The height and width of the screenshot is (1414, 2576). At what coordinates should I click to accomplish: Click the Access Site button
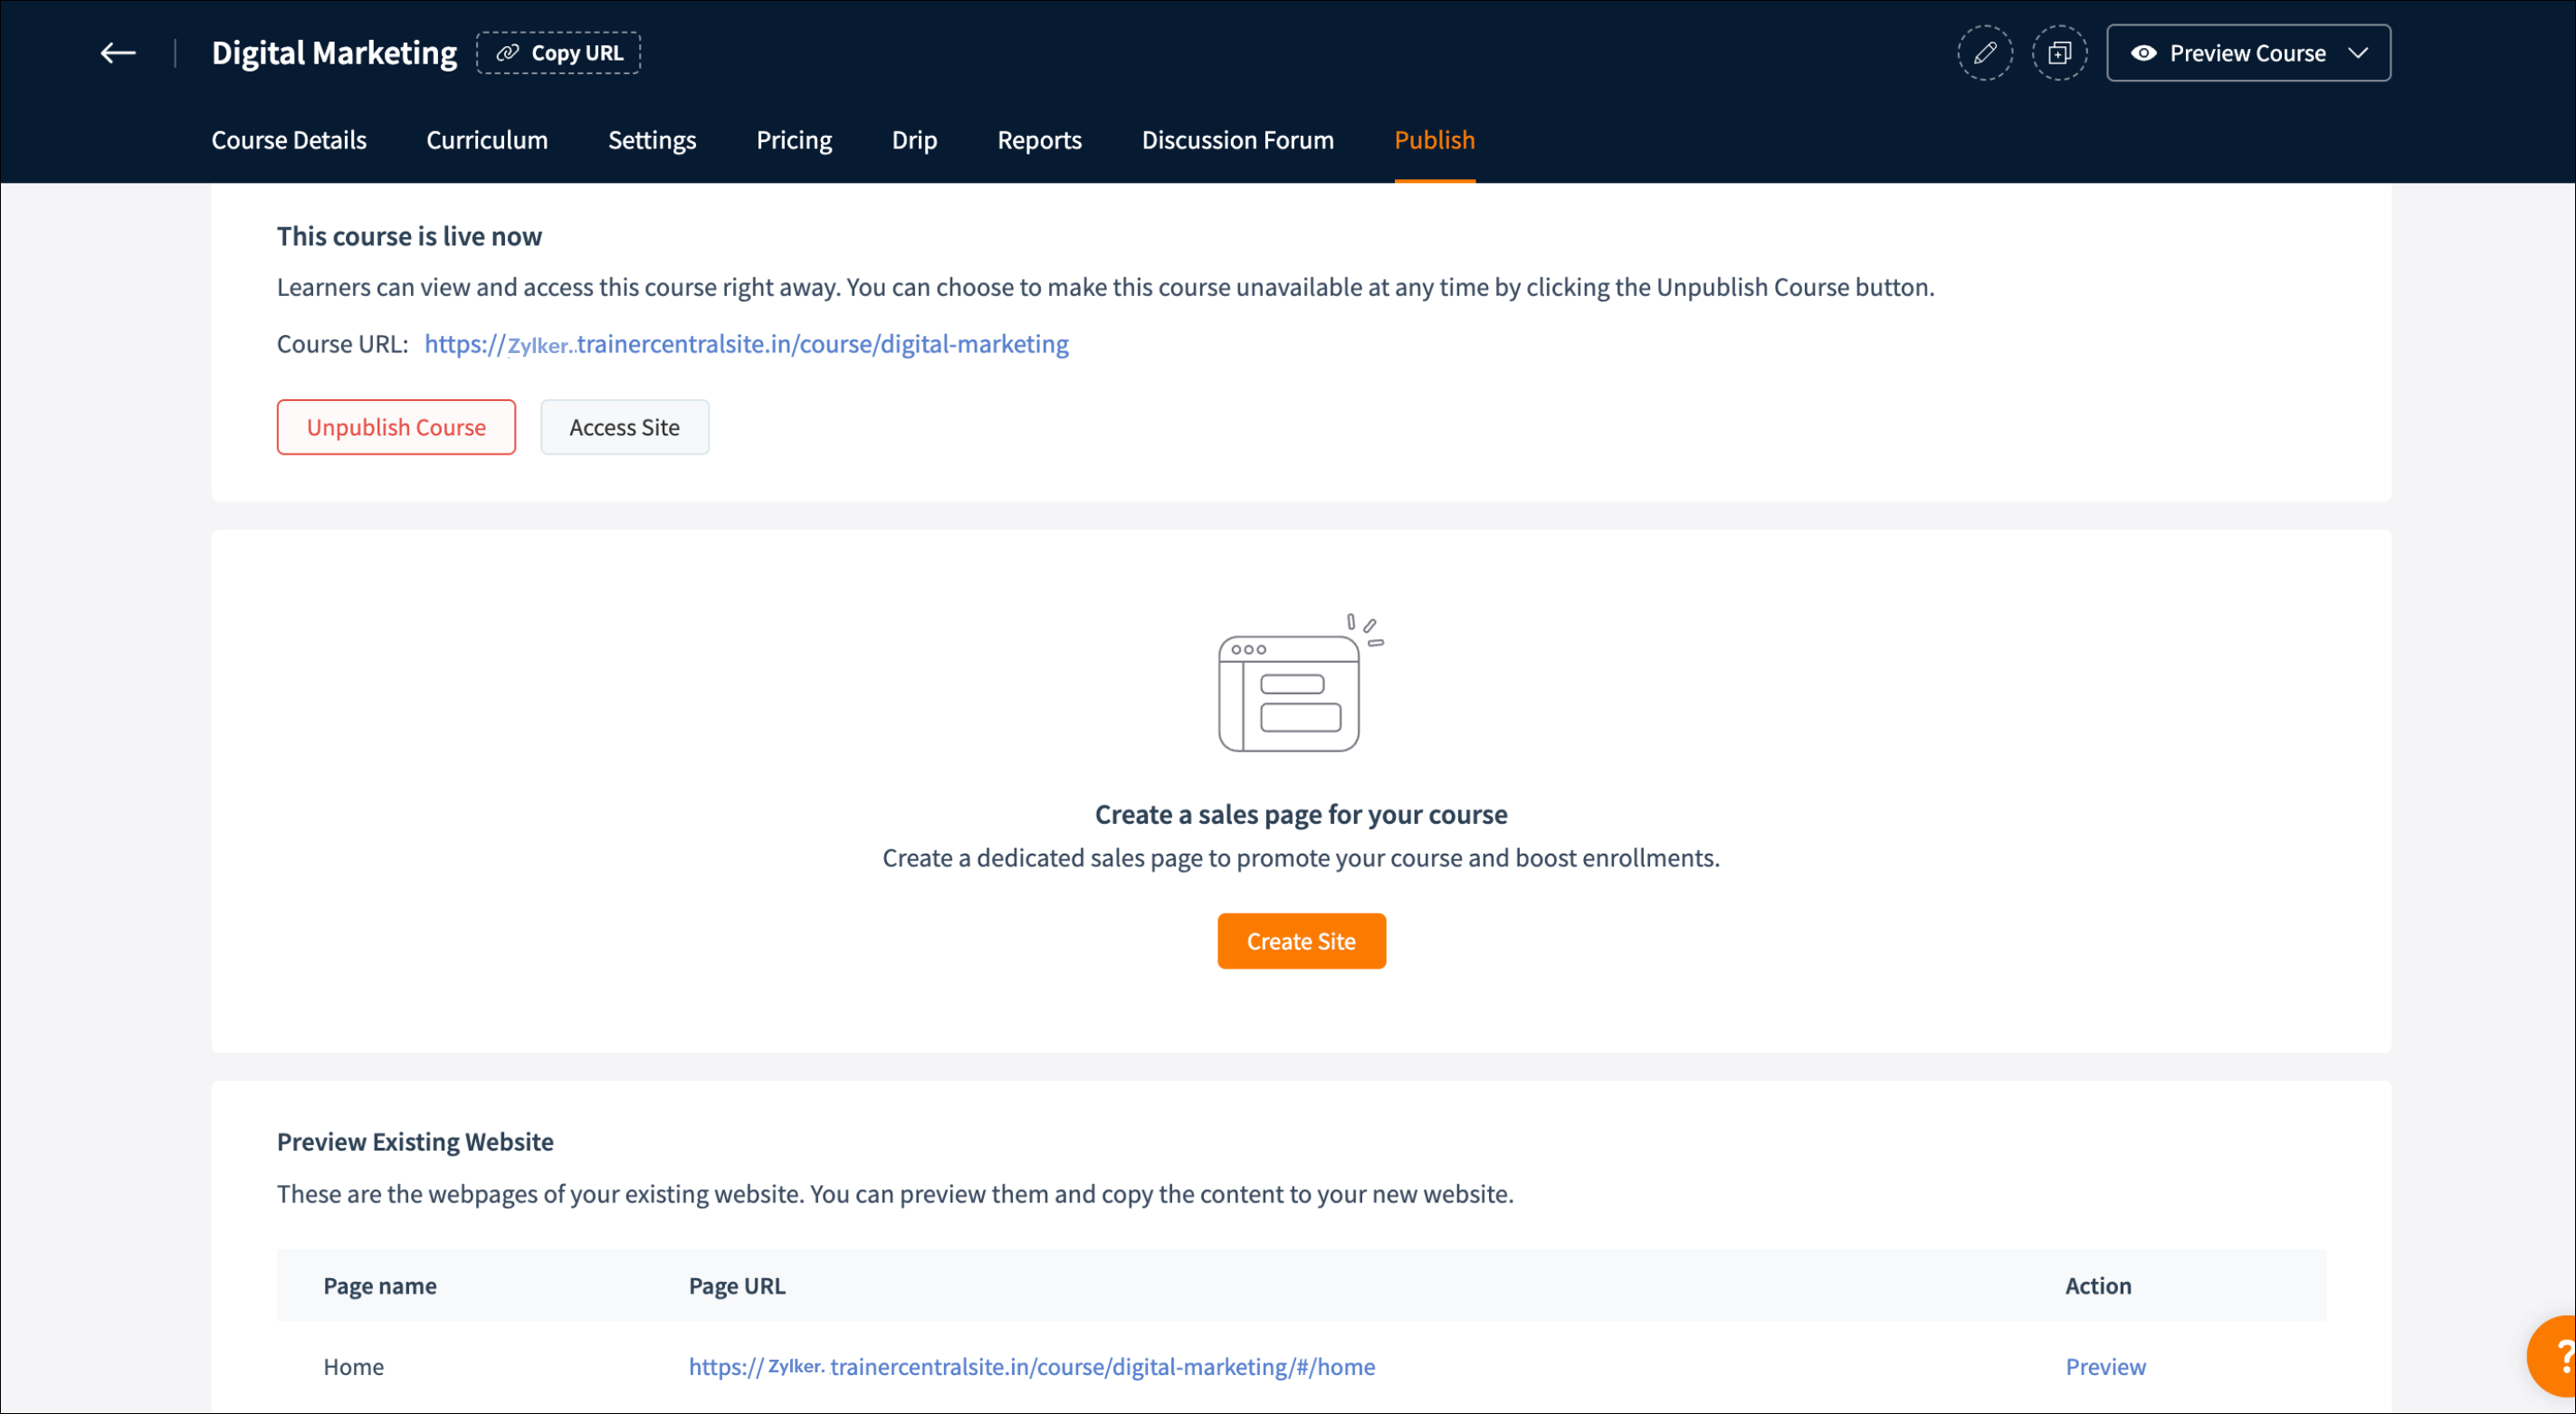(x=624, y=427)
